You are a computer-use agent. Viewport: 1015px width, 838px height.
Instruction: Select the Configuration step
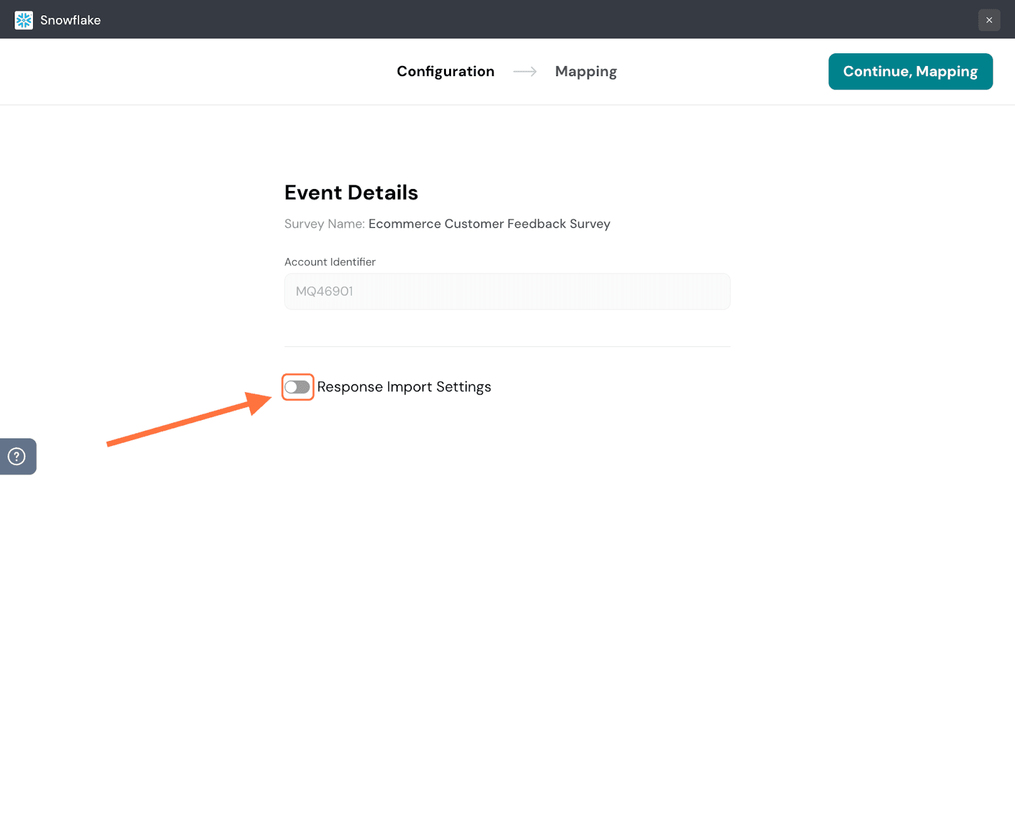[x=445, y=72]
